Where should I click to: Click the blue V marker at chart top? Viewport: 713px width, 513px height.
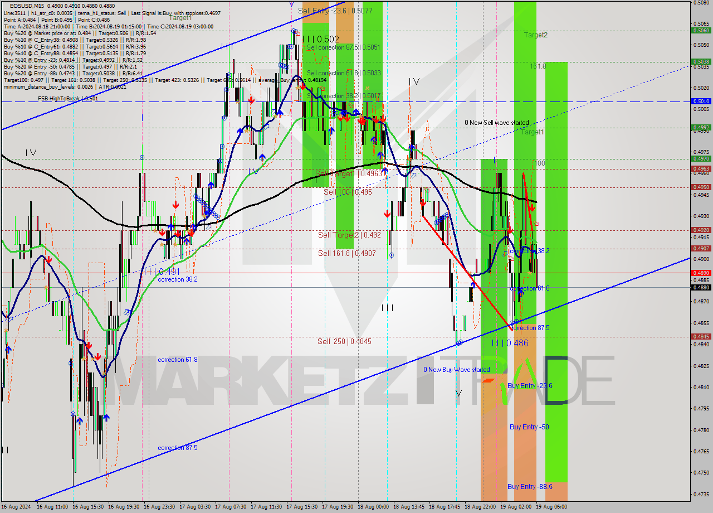[291, 4]
